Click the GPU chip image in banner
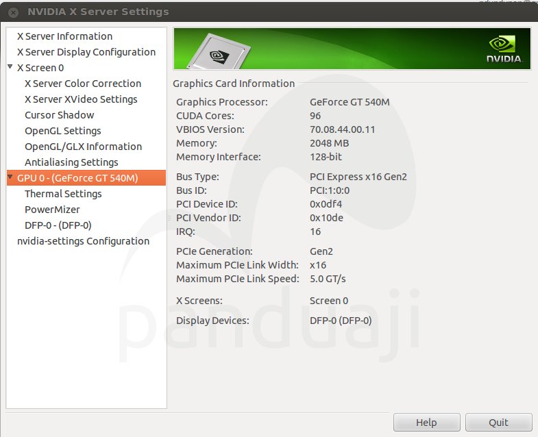 pos(219,52)
